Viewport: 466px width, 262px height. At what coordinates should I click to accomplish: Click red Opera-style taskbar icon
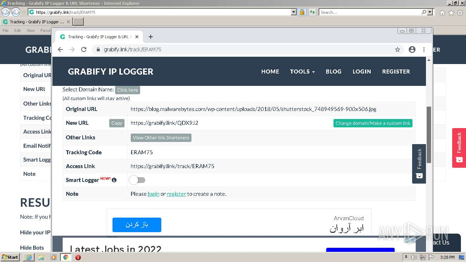(78, 257)
